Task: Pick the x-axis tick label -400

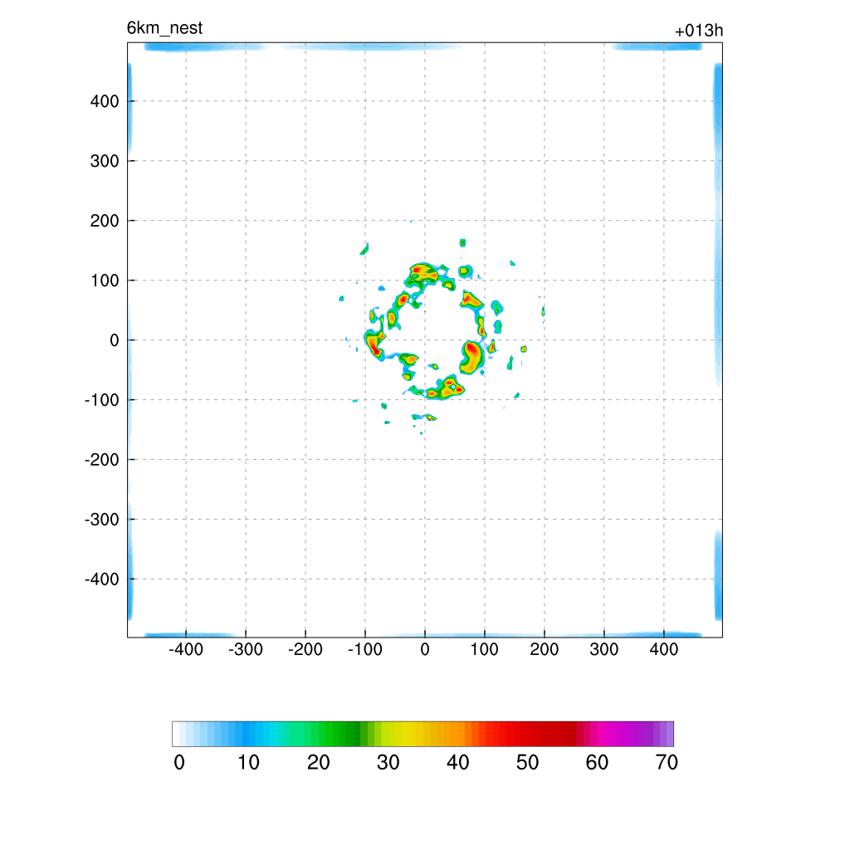Action: pyautogui.click(x=186, y=649)
